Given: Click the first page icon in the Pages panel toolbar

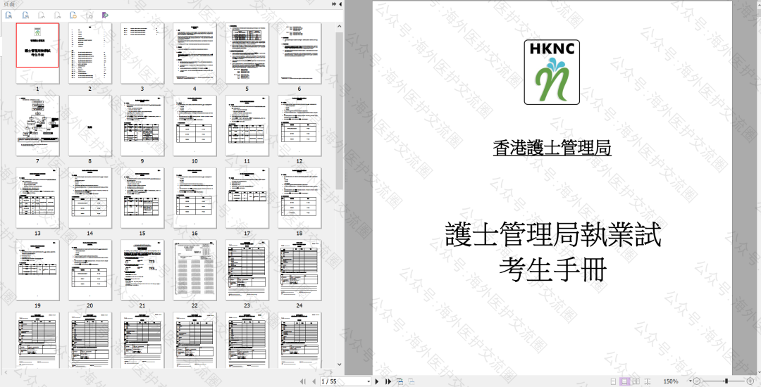Looking at the screenshot, I should [9, 15].
